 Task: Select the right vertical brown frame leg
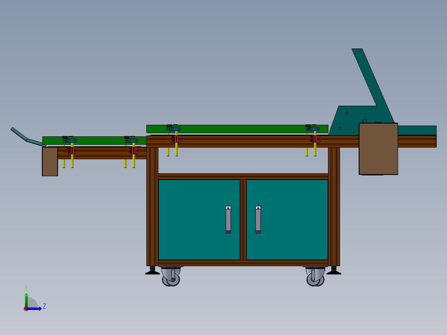click(334, 206)
